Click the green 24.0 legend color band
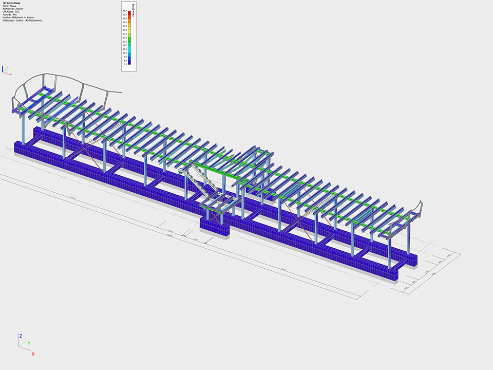 [x=129, y=39]
